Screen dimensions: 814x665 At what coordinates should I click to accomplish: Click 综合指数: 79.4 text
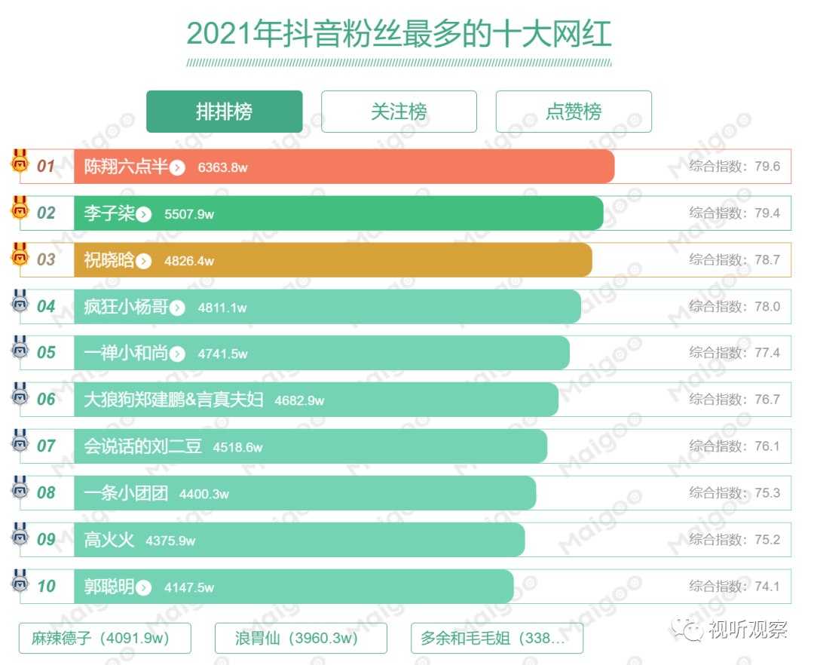point(735,213)
